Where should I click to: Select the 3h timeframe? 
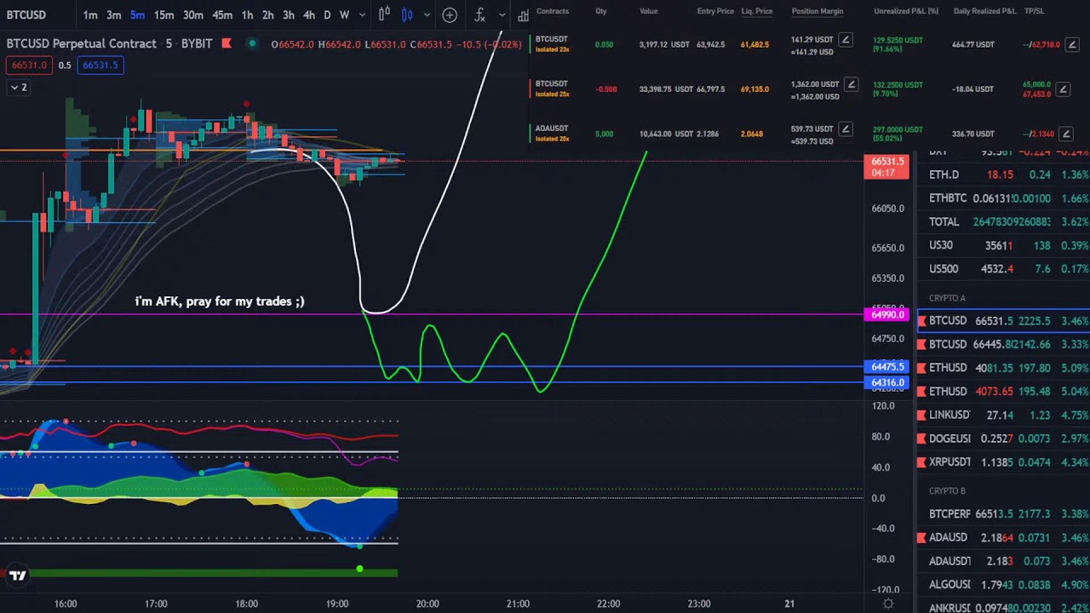point(289,15)
